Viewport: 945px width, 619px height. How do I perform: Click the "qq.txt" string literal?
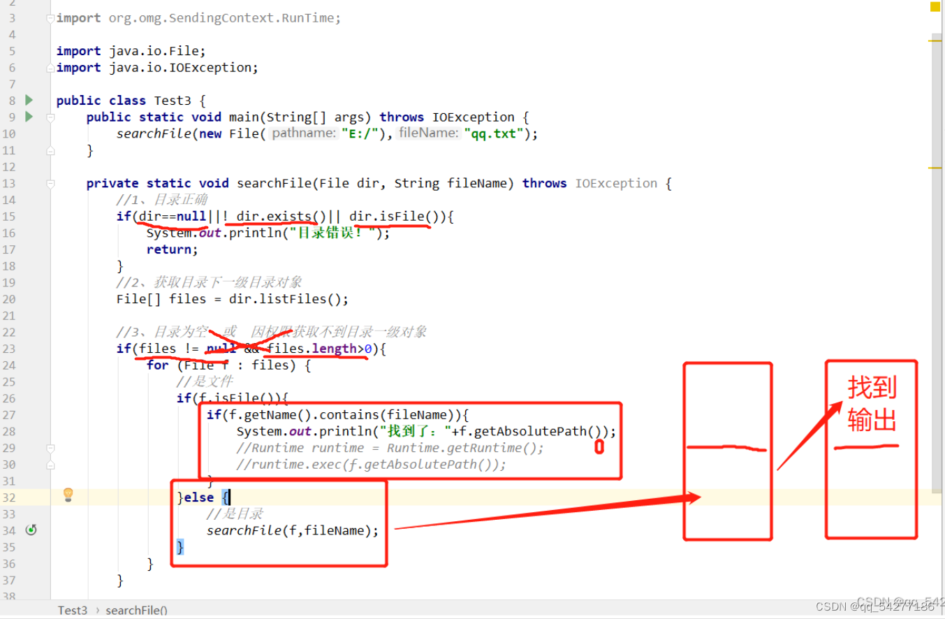[493, 133]
